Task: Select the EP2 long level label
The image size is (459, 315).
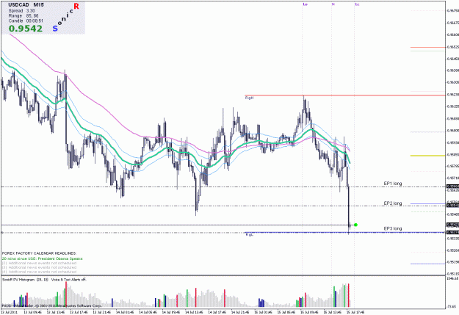Action: point(393,203)
